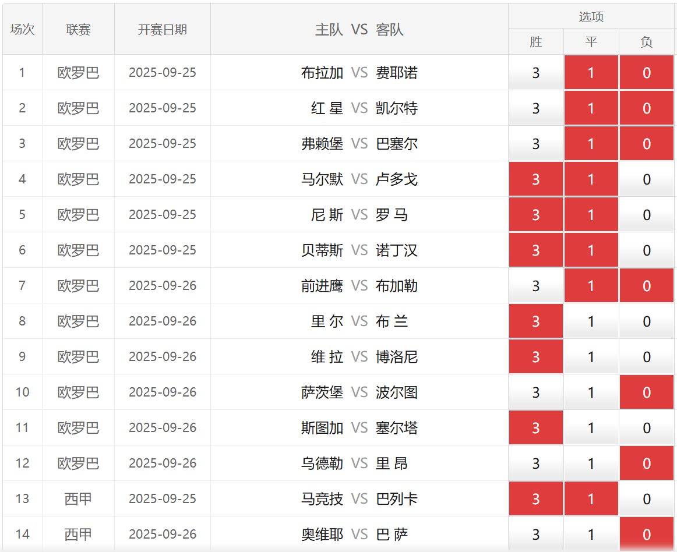Enable draw option 1 for 斯图加 VS 塞尔塔

click(591, 428)
